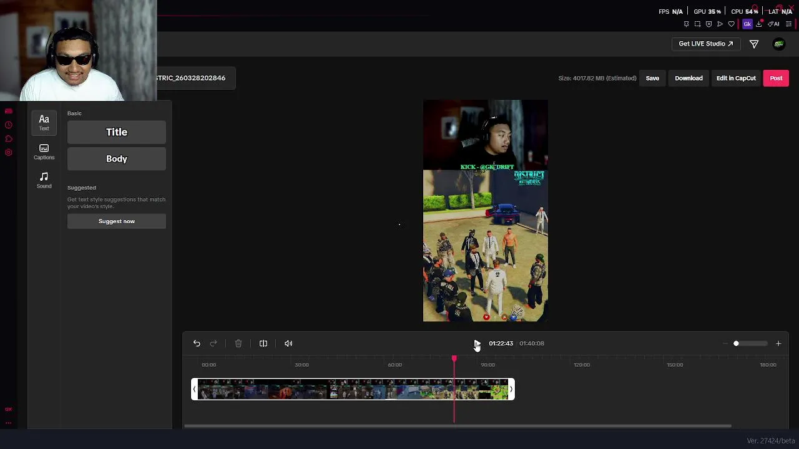Open the history clock sidebar icon
The width and height of the screenshot is (799, 449).
point(9,125)
